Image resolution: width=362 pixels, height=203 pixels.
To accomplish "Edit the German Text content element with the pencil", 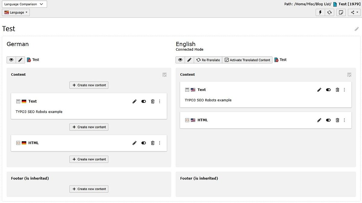I will pos(134,101).
